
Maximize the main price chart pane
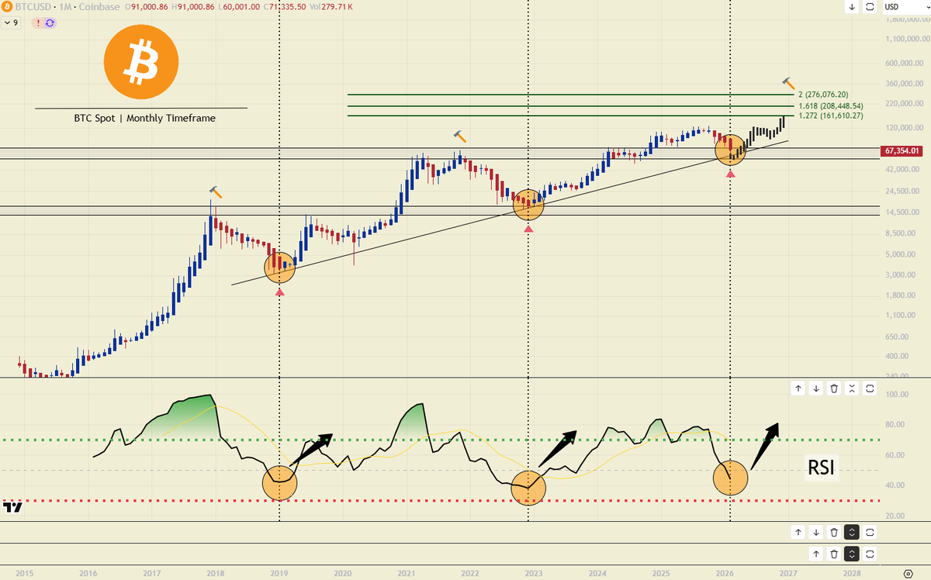coord(870,7)
